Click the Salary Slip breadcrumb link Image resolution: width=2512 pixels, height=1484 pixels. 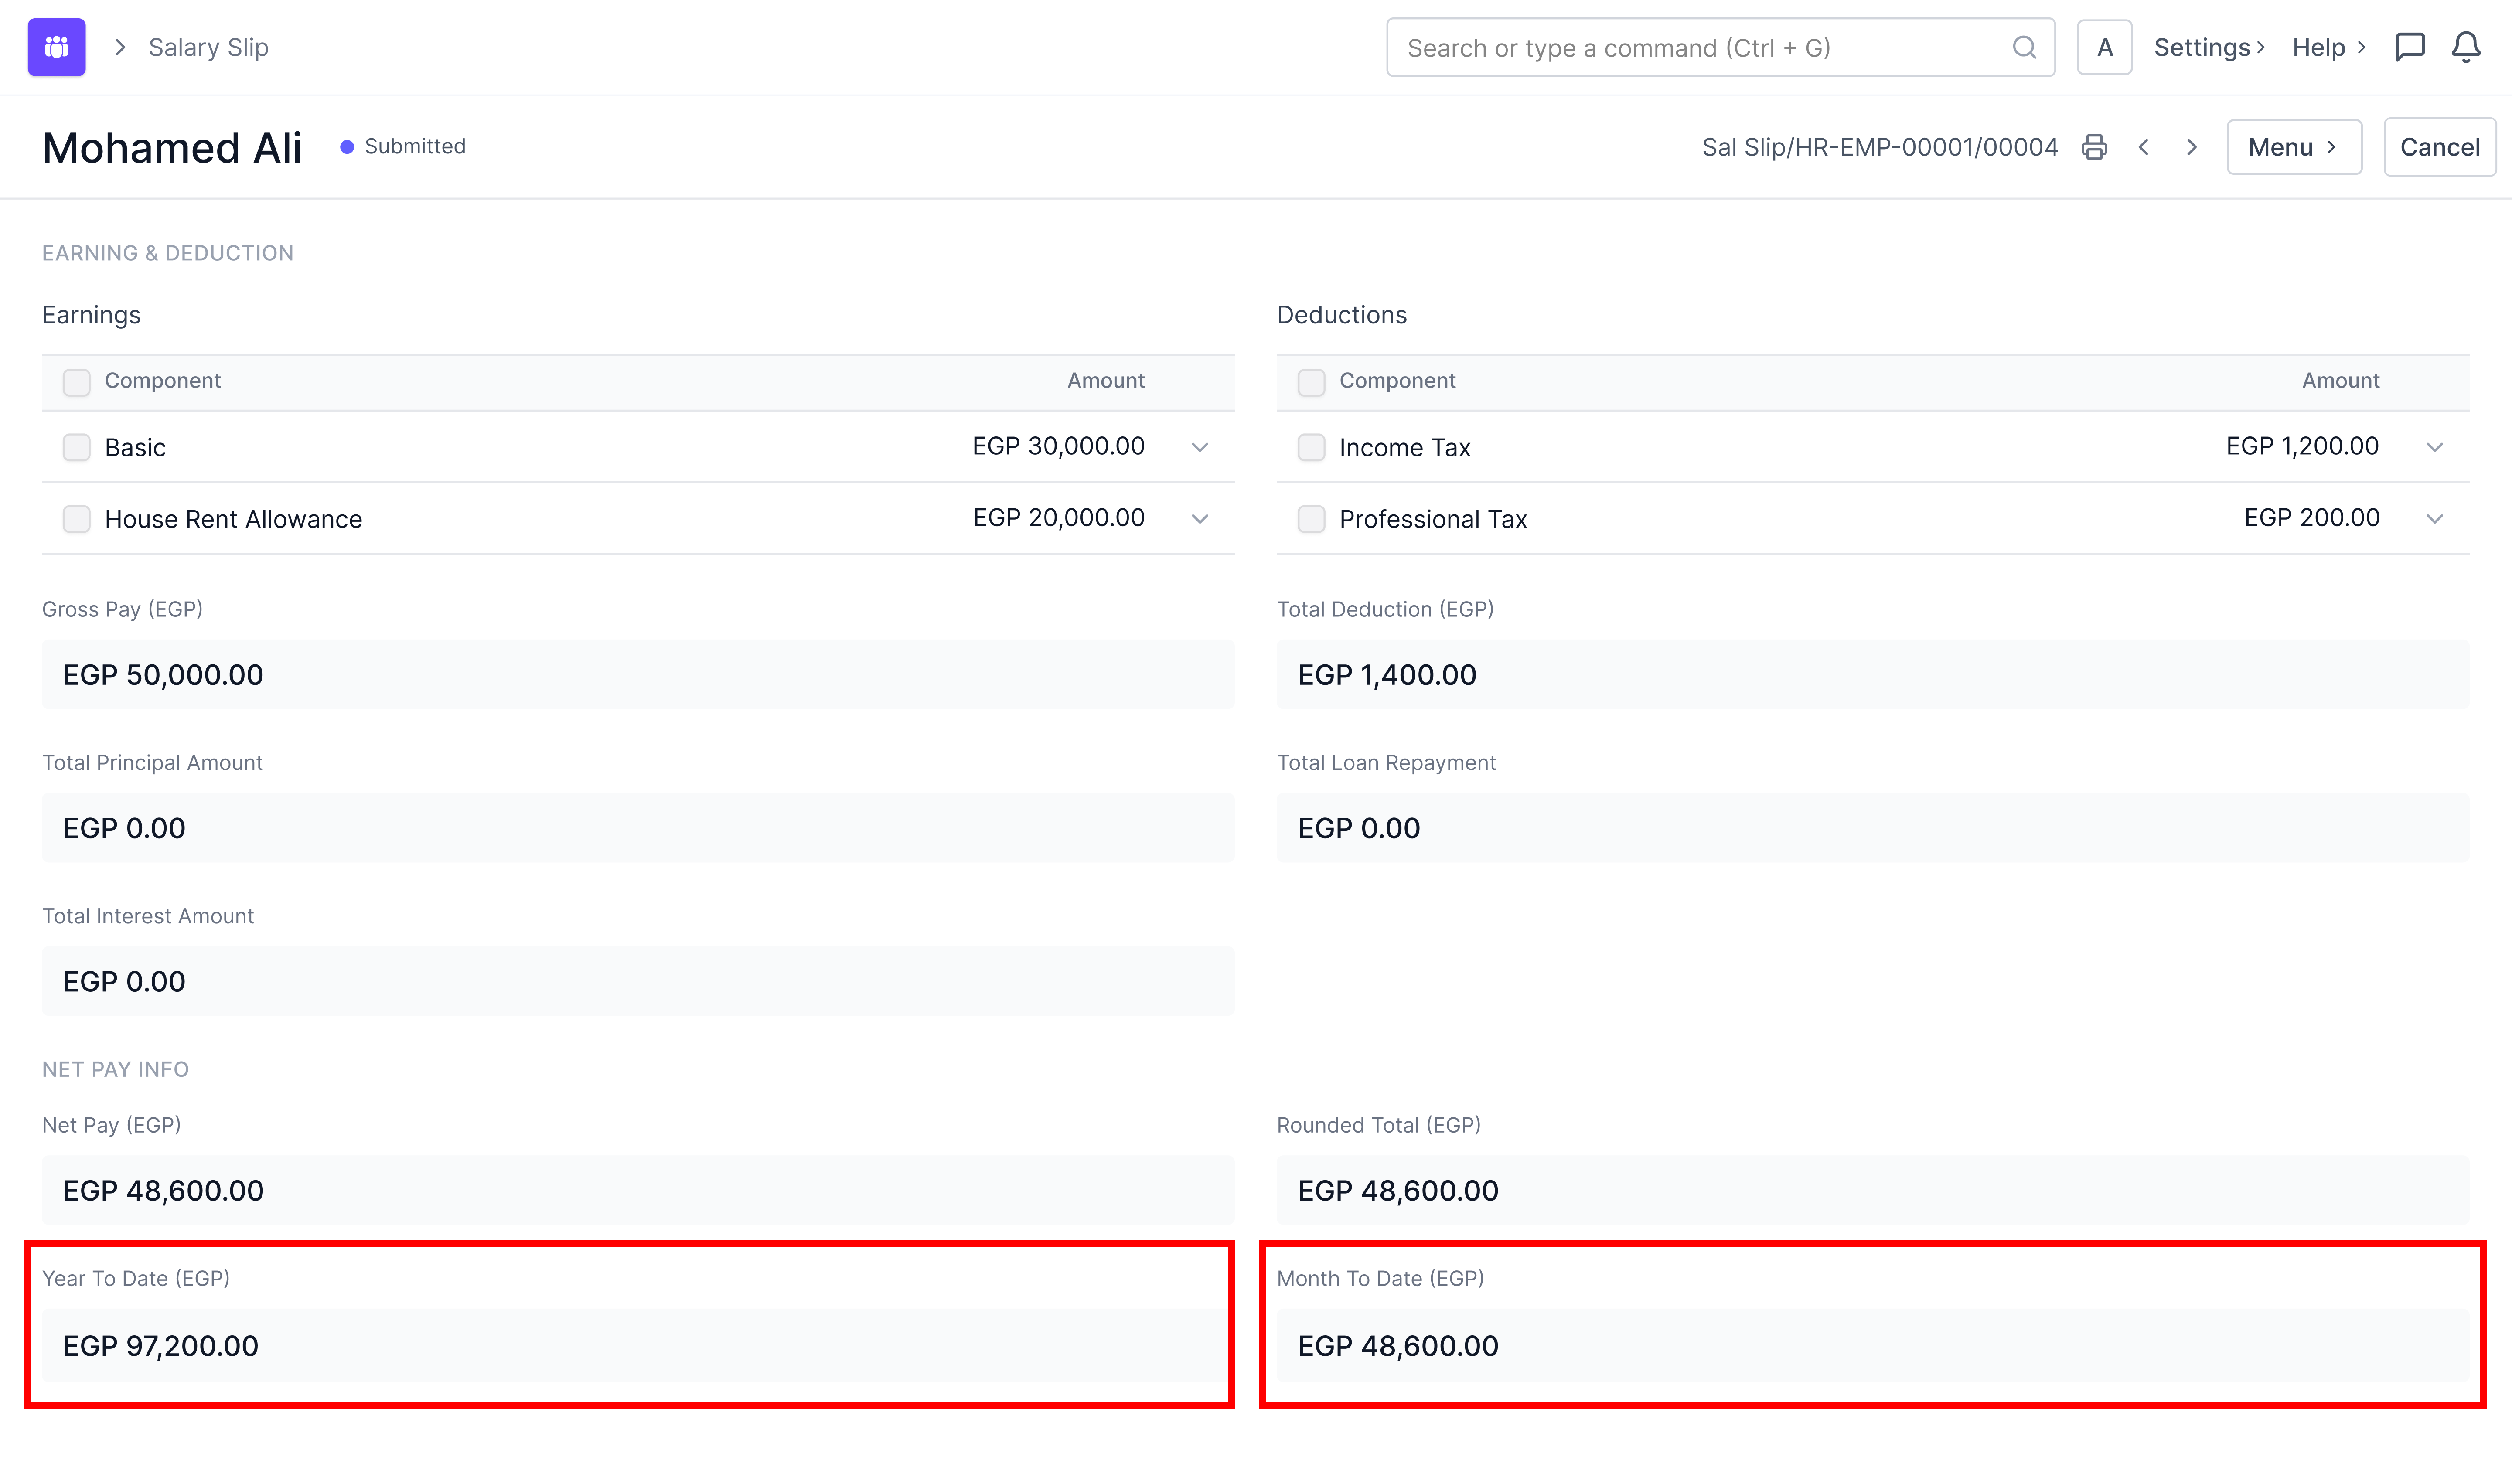pyautogui.click(x=208, y=47)
